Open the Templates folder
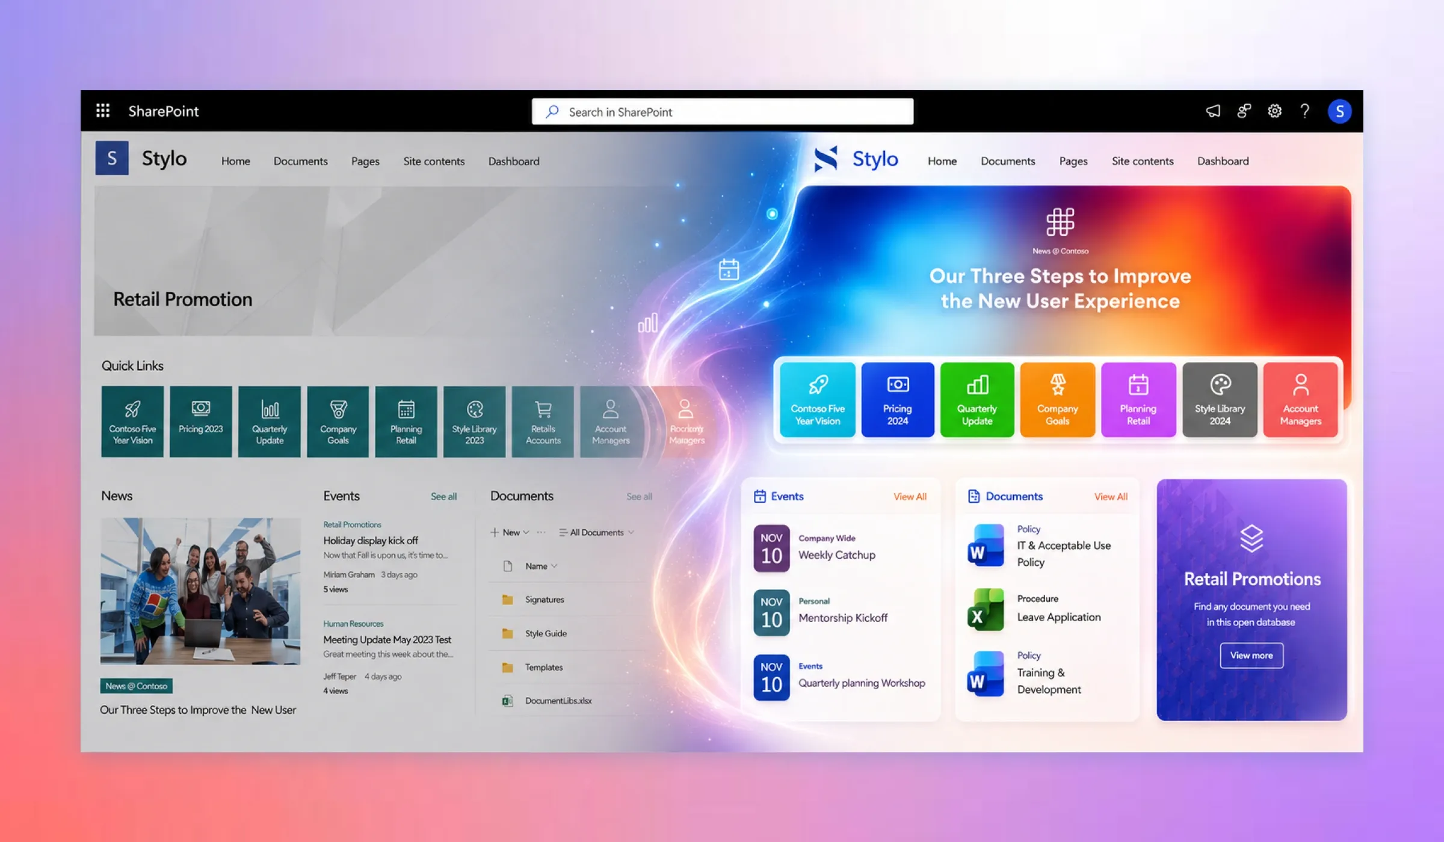 [544, 667]
